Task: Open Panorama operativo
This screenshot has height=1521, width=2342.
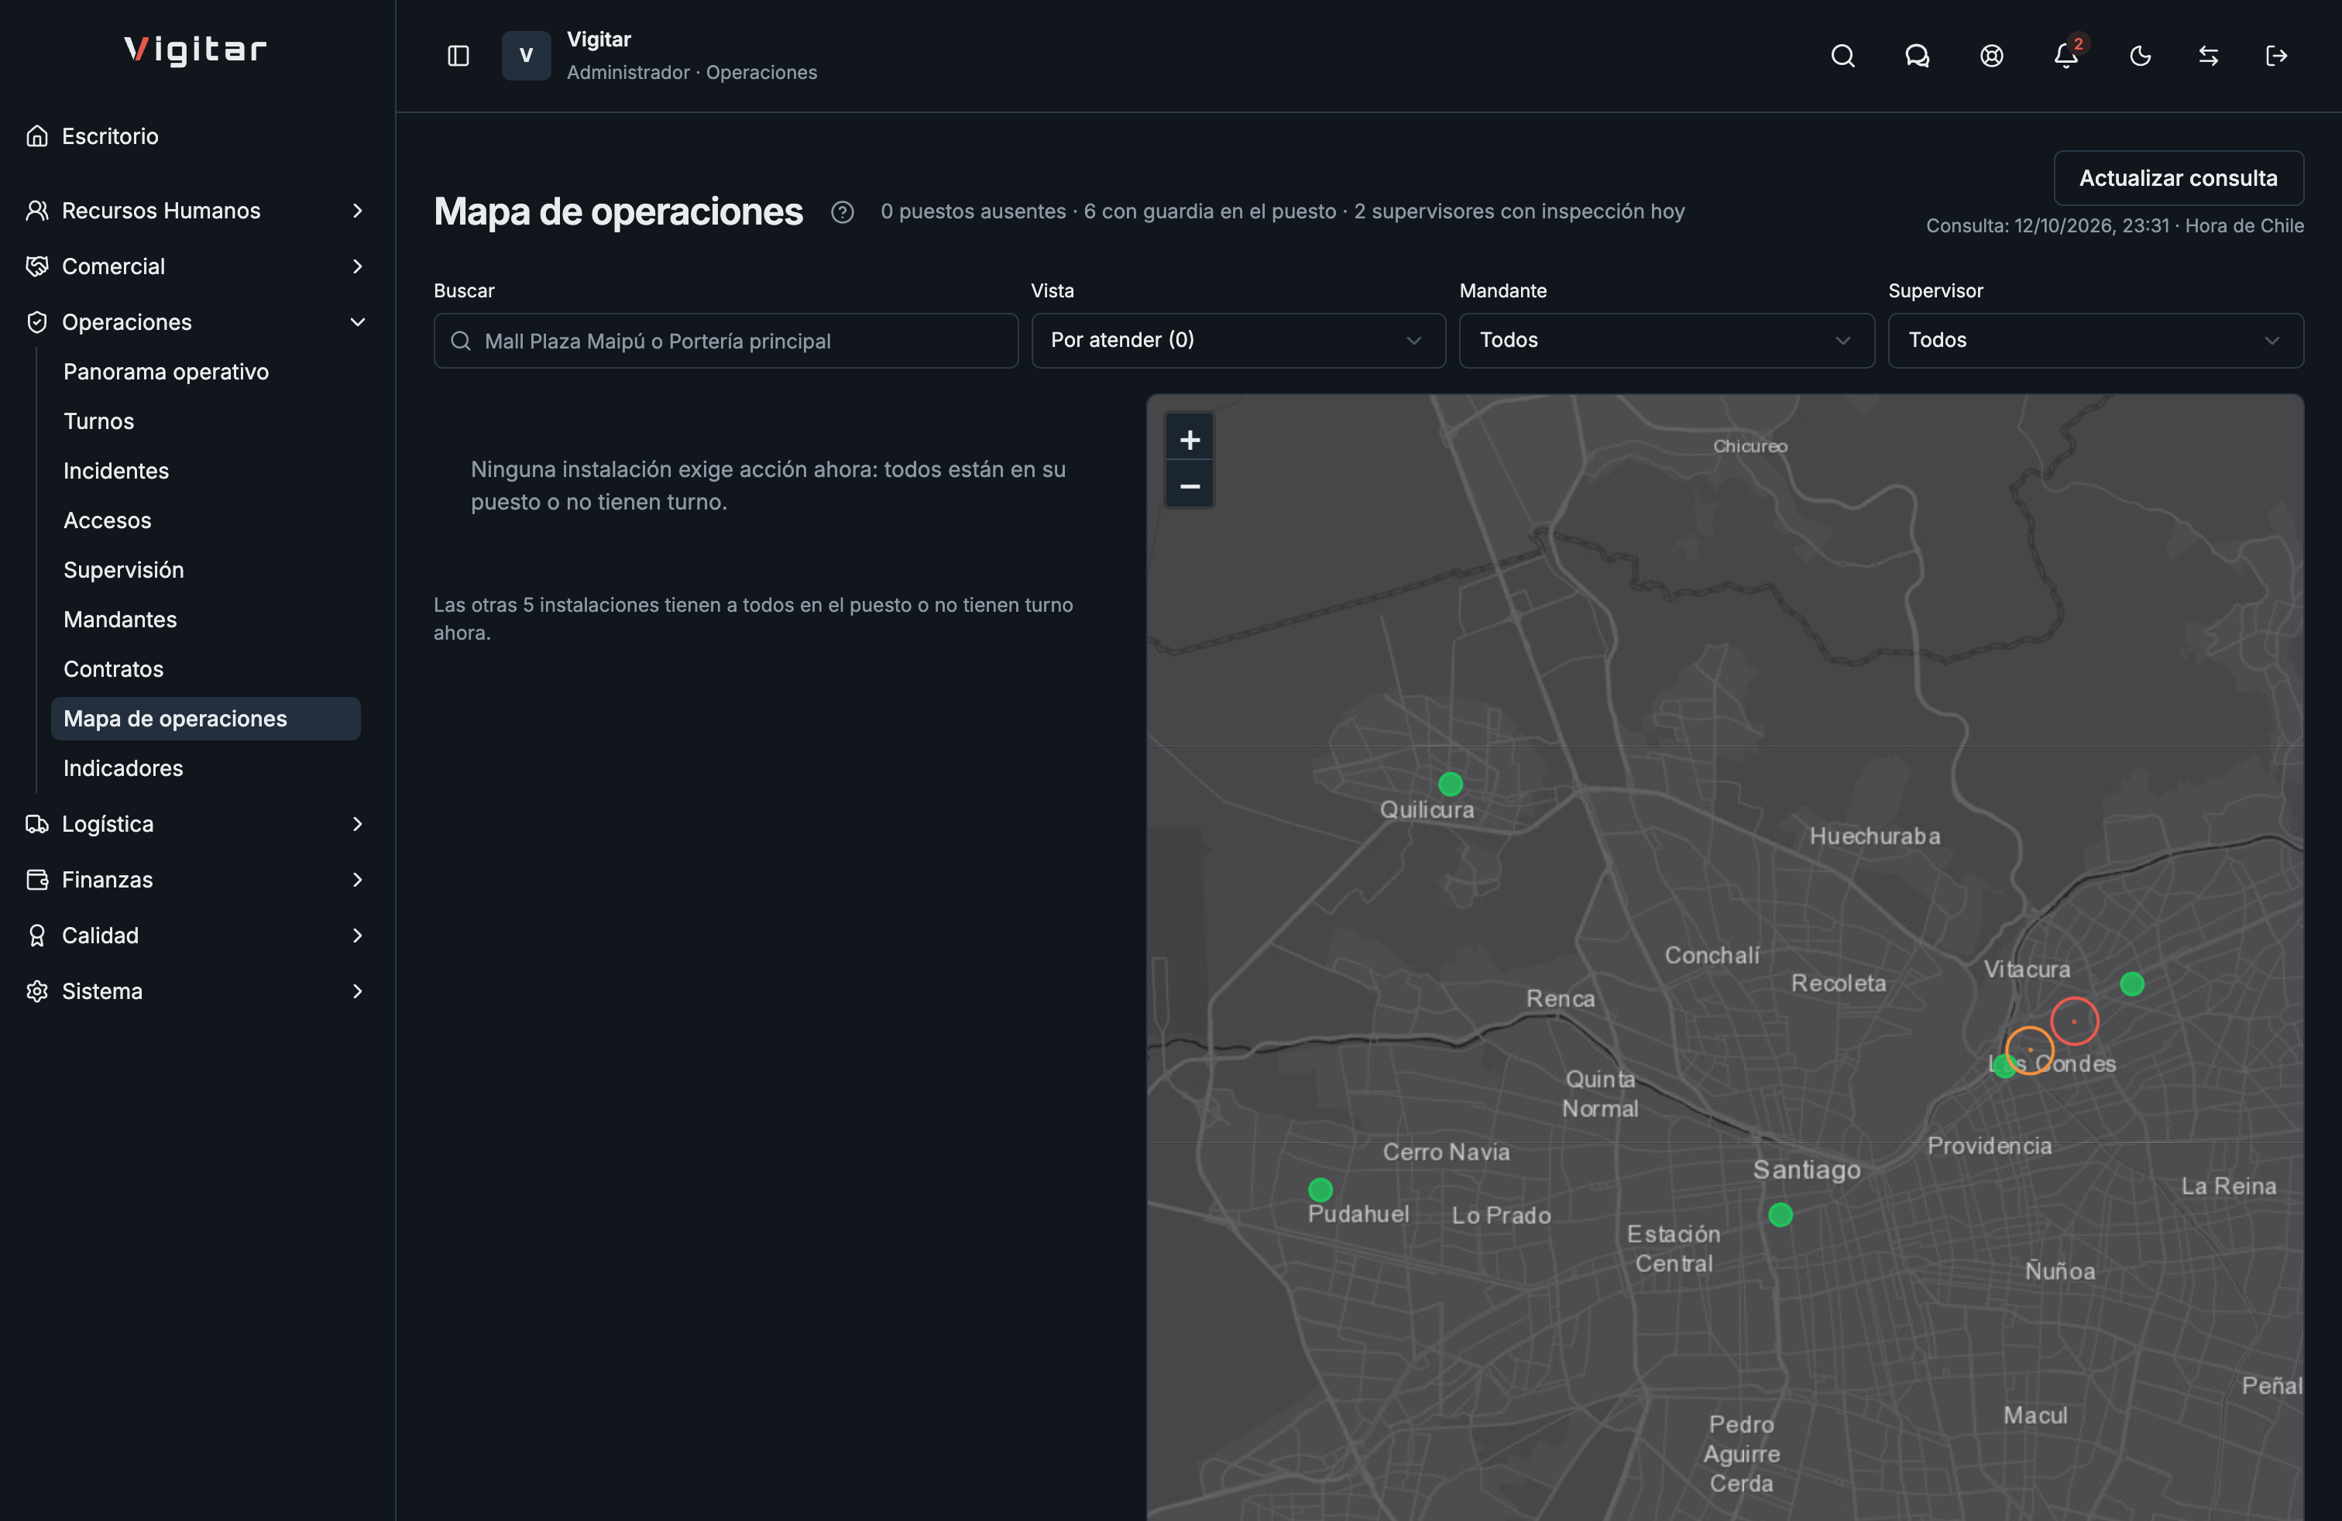Action: coord(206,372)
